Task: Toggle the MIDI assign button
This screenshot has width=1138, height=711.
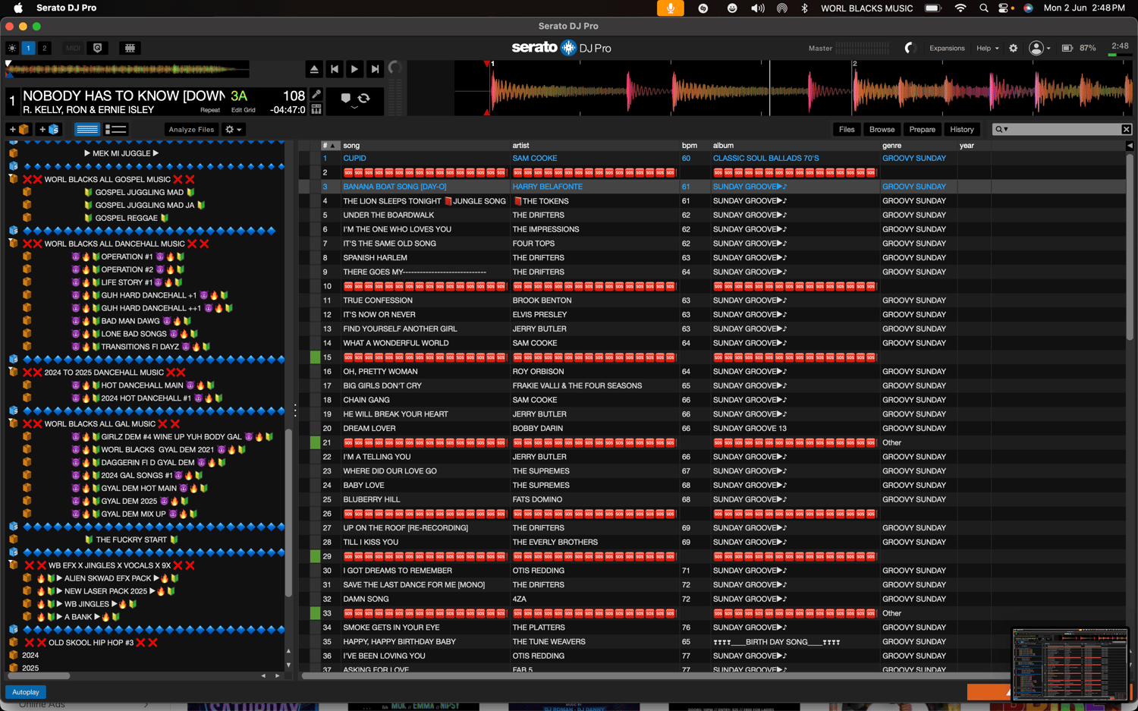Action: [x=73, y=48]
